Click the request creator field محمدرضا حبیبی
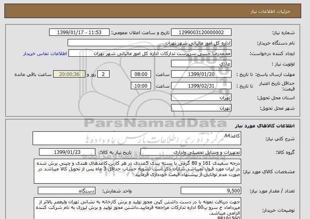The height and width of the screenshot is (219, 310). point(150,53)
